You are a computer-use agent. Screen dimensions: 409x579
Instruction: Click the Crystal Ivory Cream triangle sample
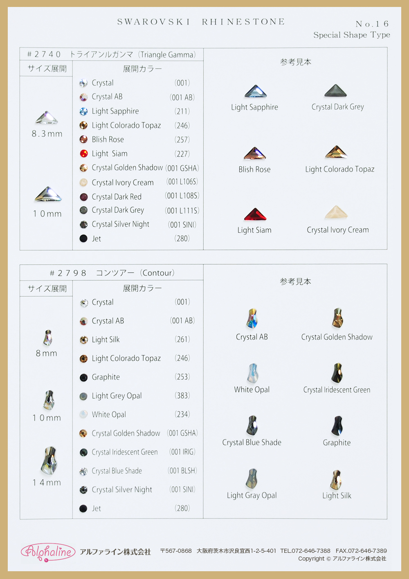tap(336, 212)
